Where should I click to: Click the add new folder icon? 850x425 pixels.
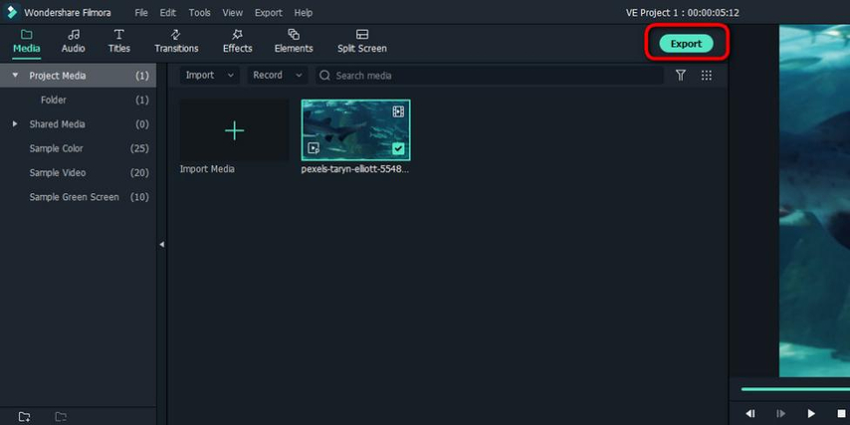[25, 417]
